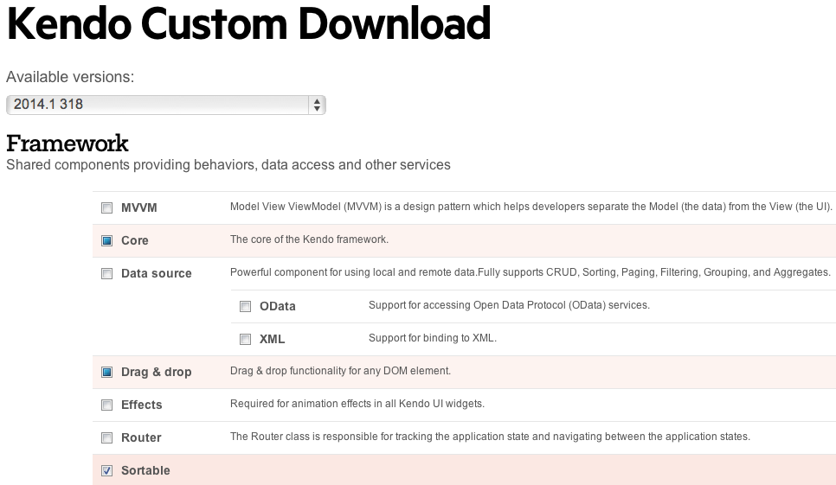Image resolution: width=836 pixels, height=485 pixels.
Task: Enable the OData checkbox
Action: click(x=245, y=306)
